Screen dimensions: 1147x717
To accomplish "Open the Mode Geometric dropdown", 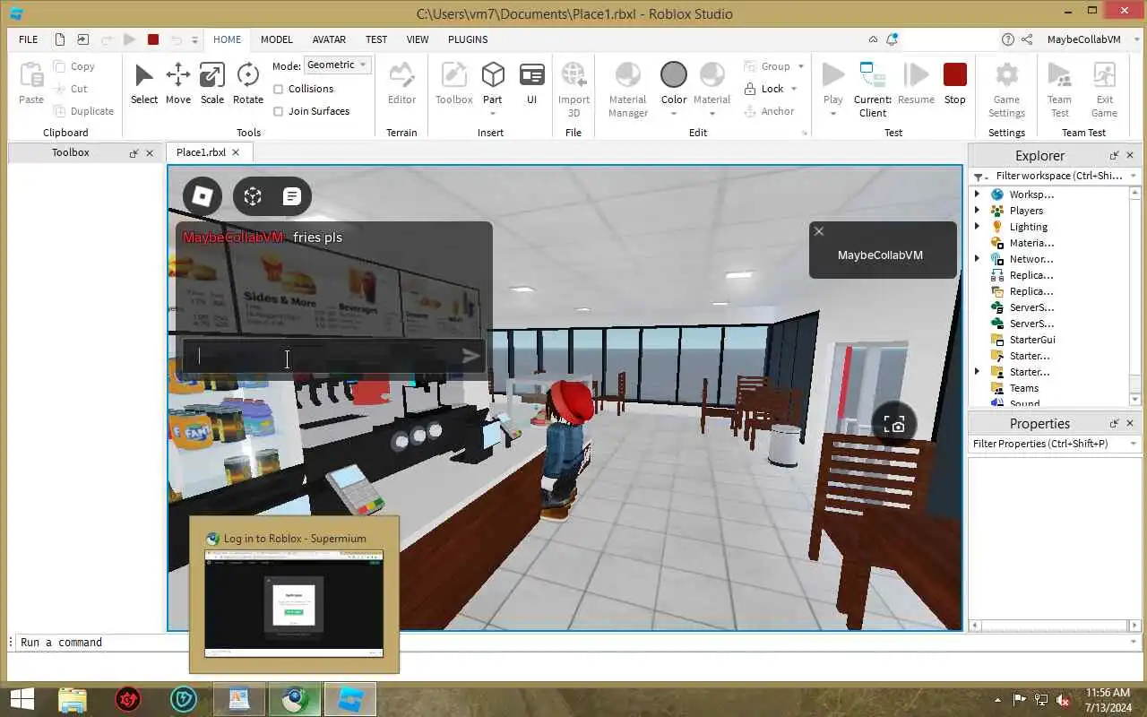I will pyautogui.click(x=337, y=65).
